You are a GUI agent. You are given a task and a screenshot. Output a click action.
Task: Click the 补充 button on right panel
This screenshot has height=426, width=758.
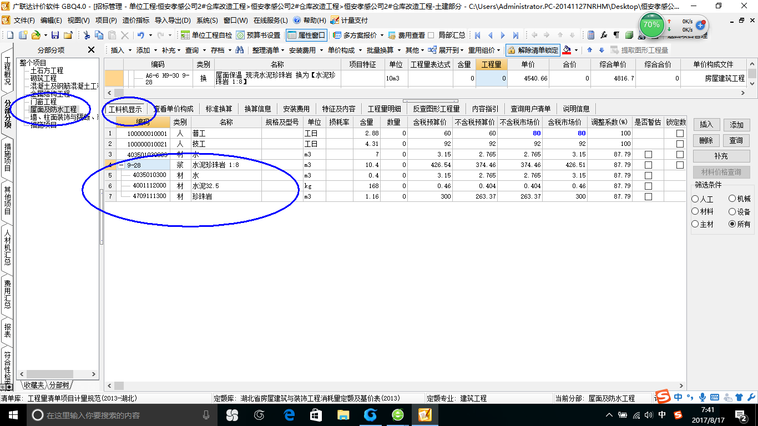721,156
